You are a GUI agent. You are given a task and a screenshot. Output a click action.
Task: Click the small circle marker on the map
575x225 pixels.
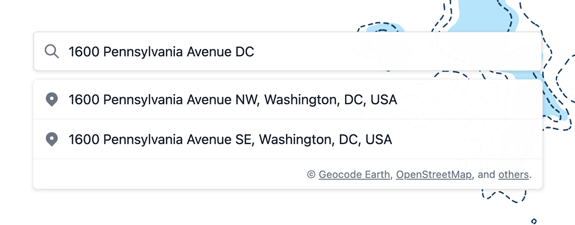(x=534, y=221)
